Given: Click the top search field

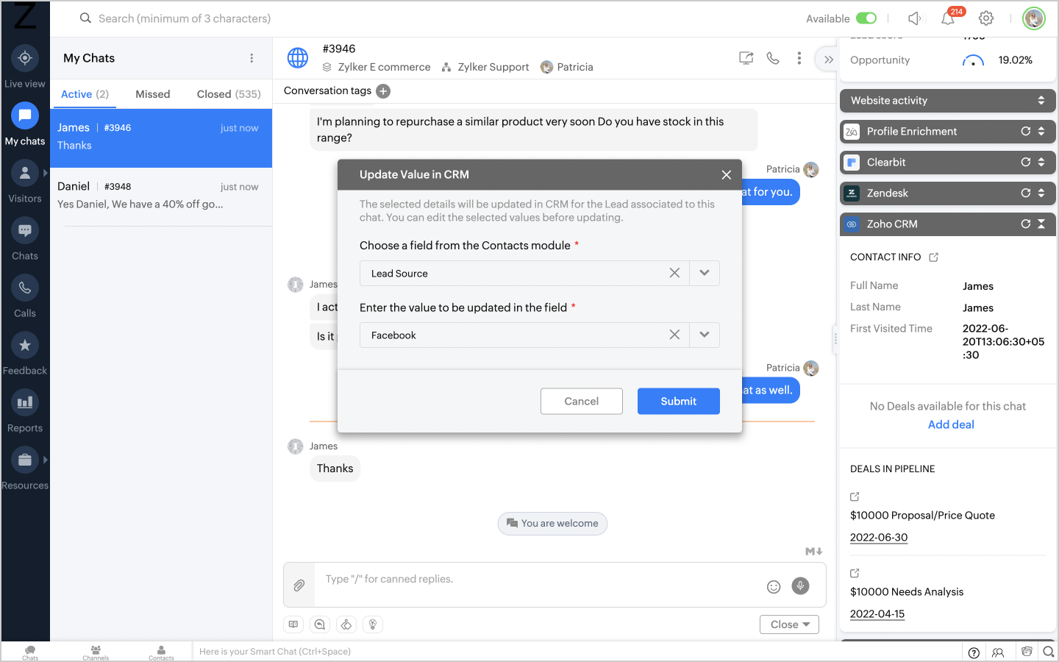Looking at the screenshot, I should pyautogui.click(x=185, y=18).
